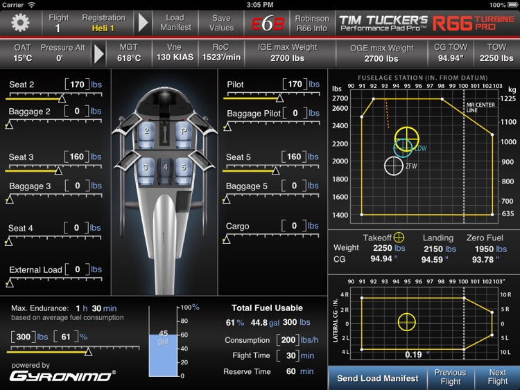Edit Seat 4 weight field
520x390 pixels.
point(76,228)
